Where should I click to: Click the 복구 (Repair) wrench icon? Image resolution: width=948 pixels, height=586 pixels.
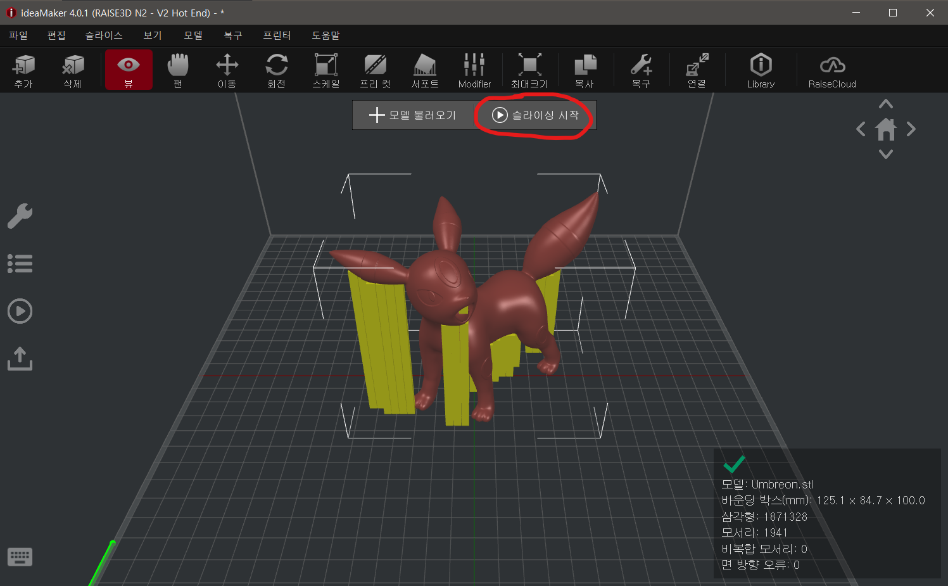coord(641,70)
